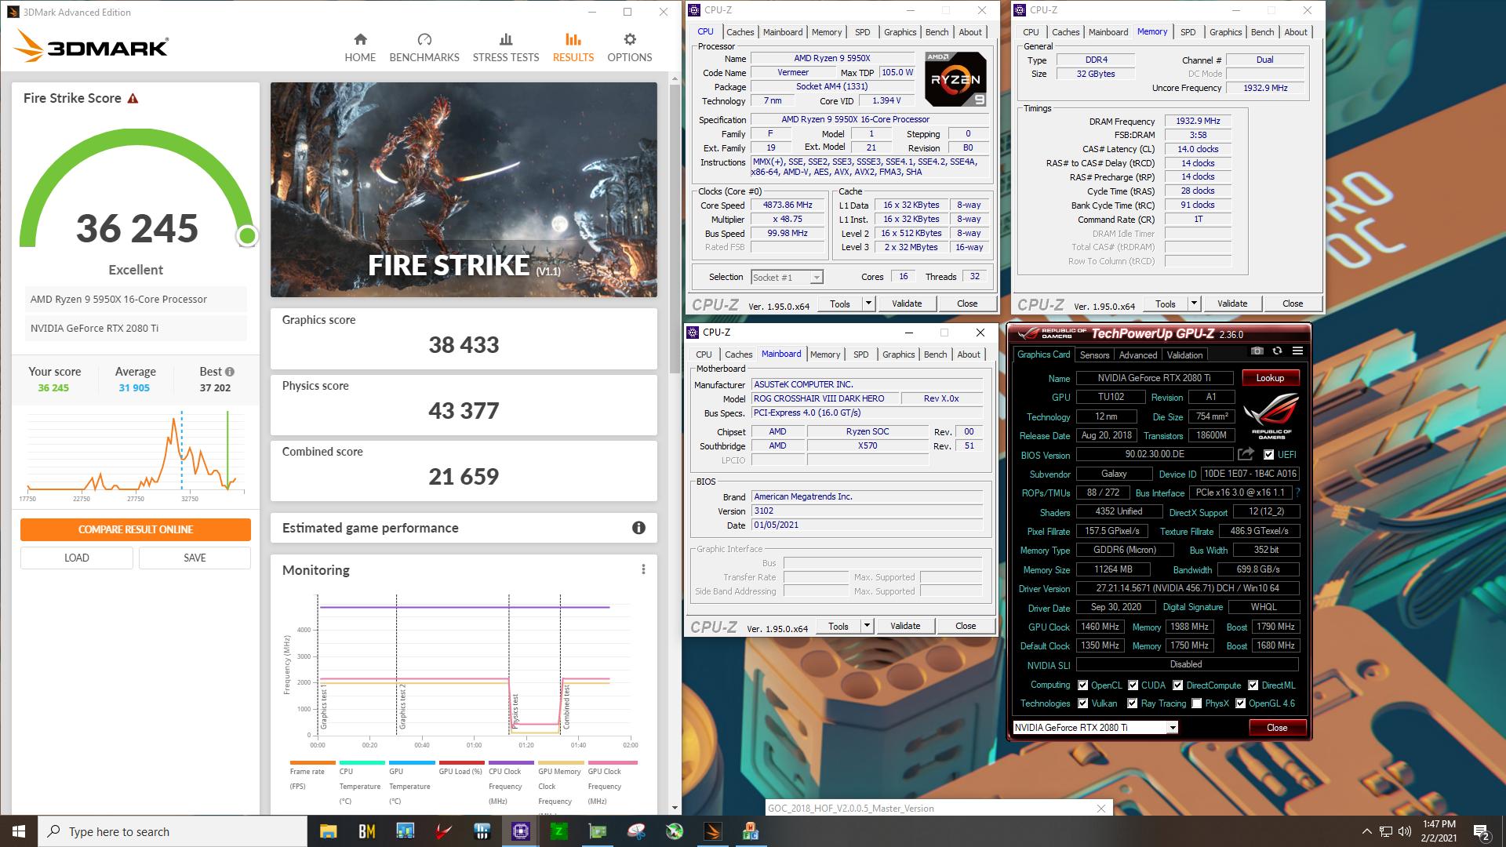
Task: Toggle PhysX checkbox in GPU-Z
Action: point(1197,703)
